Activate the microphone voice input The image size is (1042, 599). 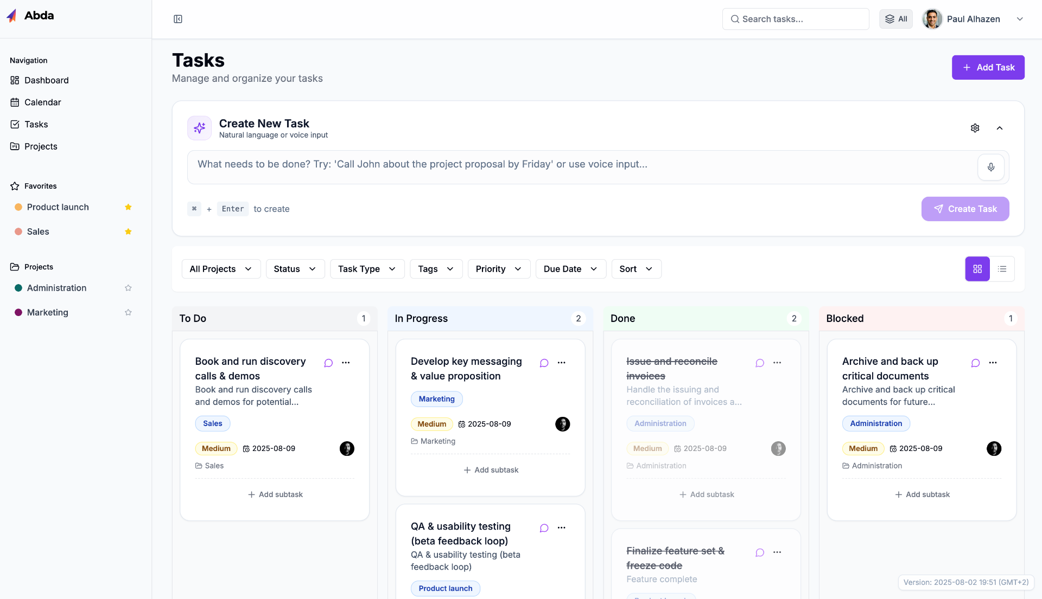tap(990, 167)
